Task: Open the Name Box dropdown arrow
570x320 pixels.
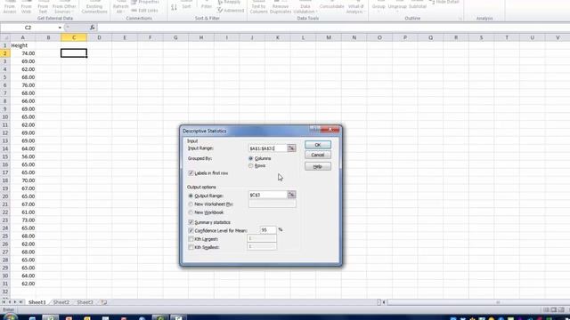Action: pyautogui.click(x=60, y=28)
